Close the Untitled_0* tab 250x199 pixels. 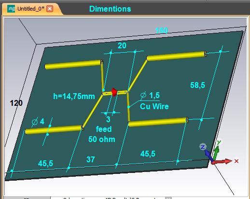pyautogui.click(x=50, y=9)
